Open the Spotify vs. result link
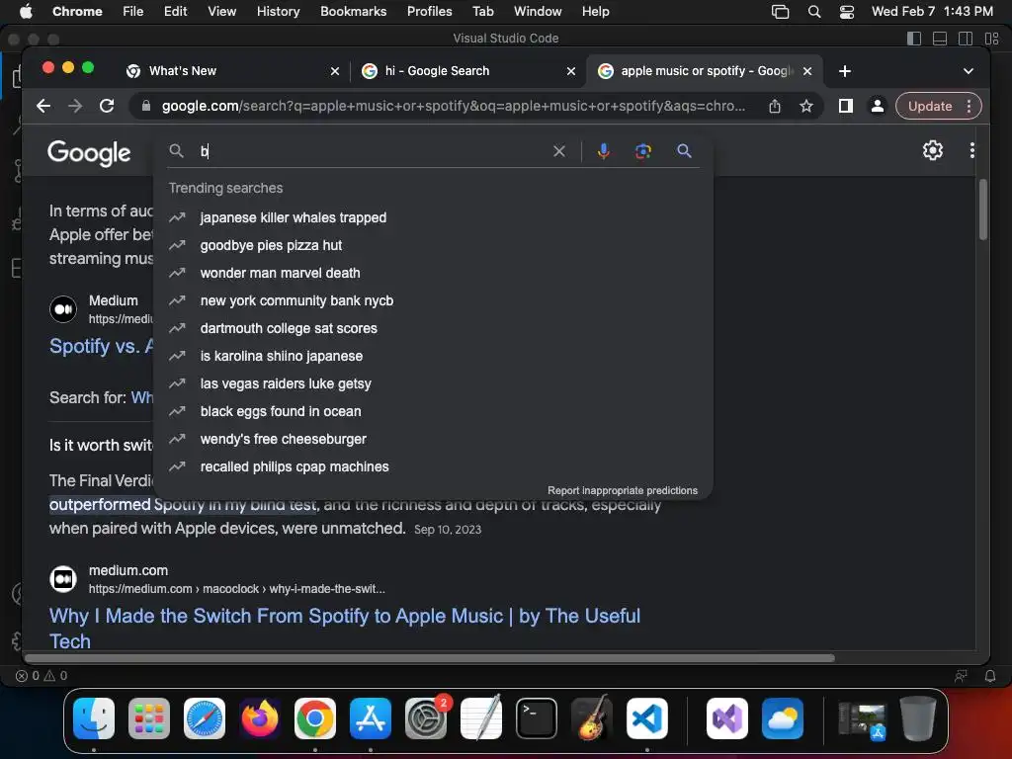 [101, 346]
